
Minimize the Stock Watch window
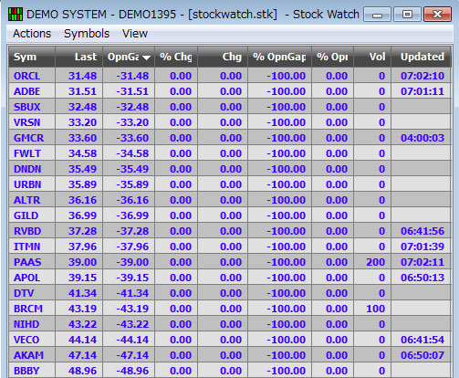[377, 15]
